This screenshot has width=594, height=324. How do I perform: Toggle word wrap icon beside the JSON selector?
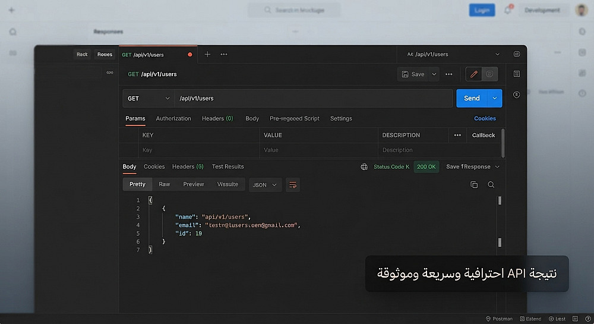[292, 185]
